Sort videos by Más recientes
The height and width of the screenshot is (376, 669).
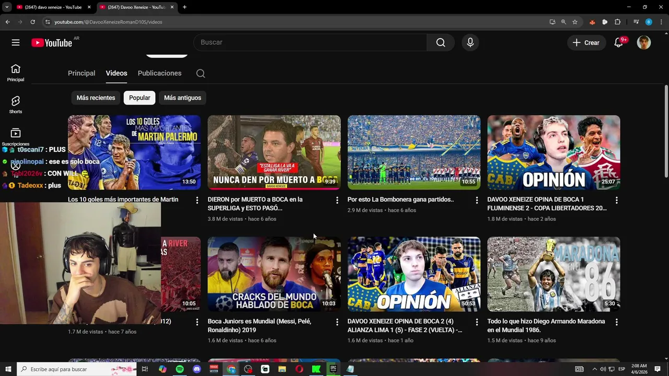coord(96,98)
